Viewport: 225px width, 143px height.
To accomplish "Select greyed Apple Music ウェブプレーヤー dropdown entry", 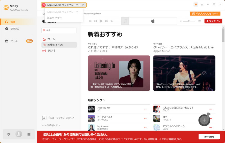I will 64,12.
